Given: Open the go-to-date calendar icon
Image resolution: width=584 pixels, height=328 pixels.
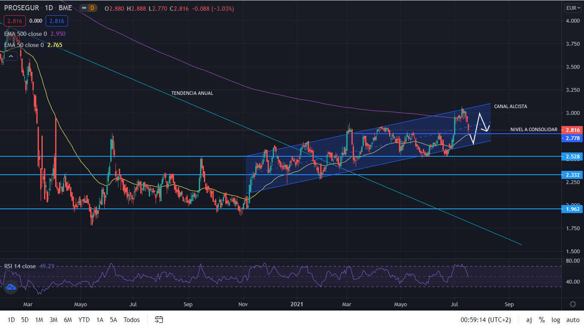Looking at the screenshot, I should pos(159,319).
